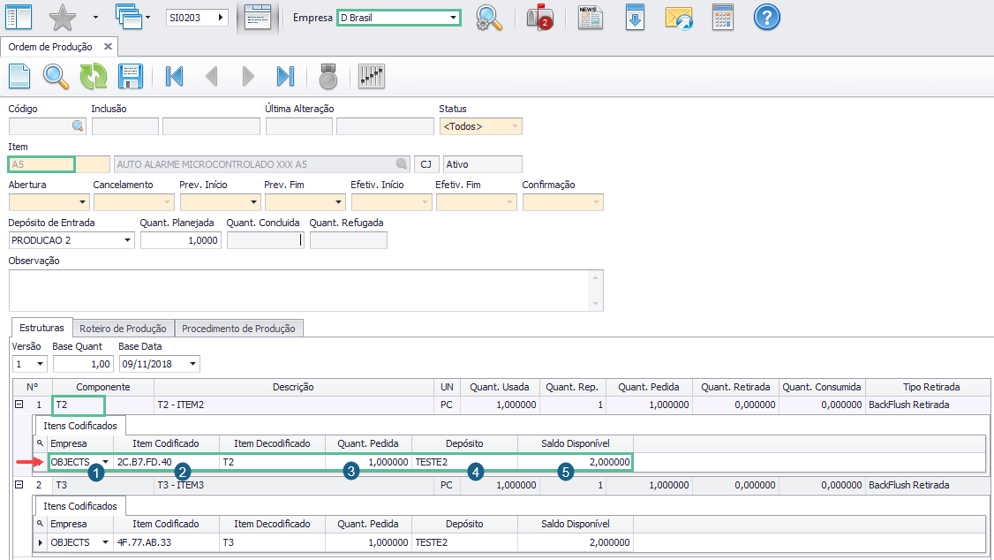
Task: Go to the previous record
Action: (212, 76)
